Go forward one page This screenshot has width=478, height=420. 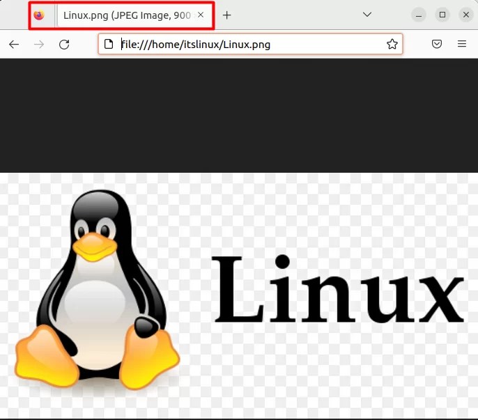(x=39, y=45)
